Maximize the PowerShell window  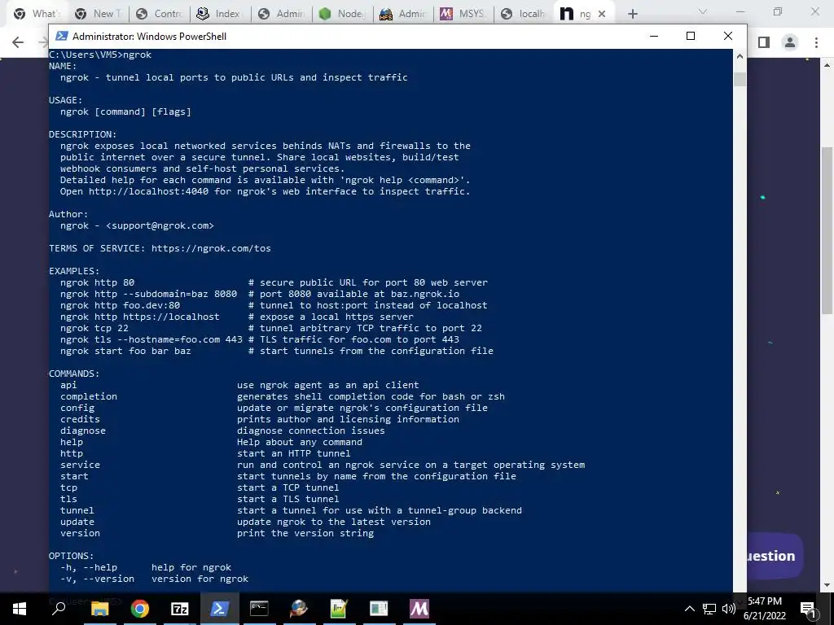[x=691, y=36]
